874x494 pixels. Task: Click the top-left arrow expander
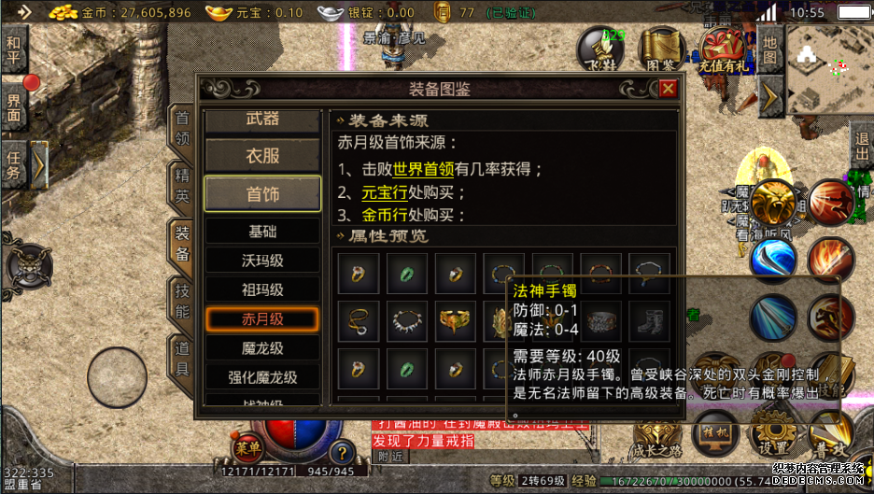[x=23, y=12]
